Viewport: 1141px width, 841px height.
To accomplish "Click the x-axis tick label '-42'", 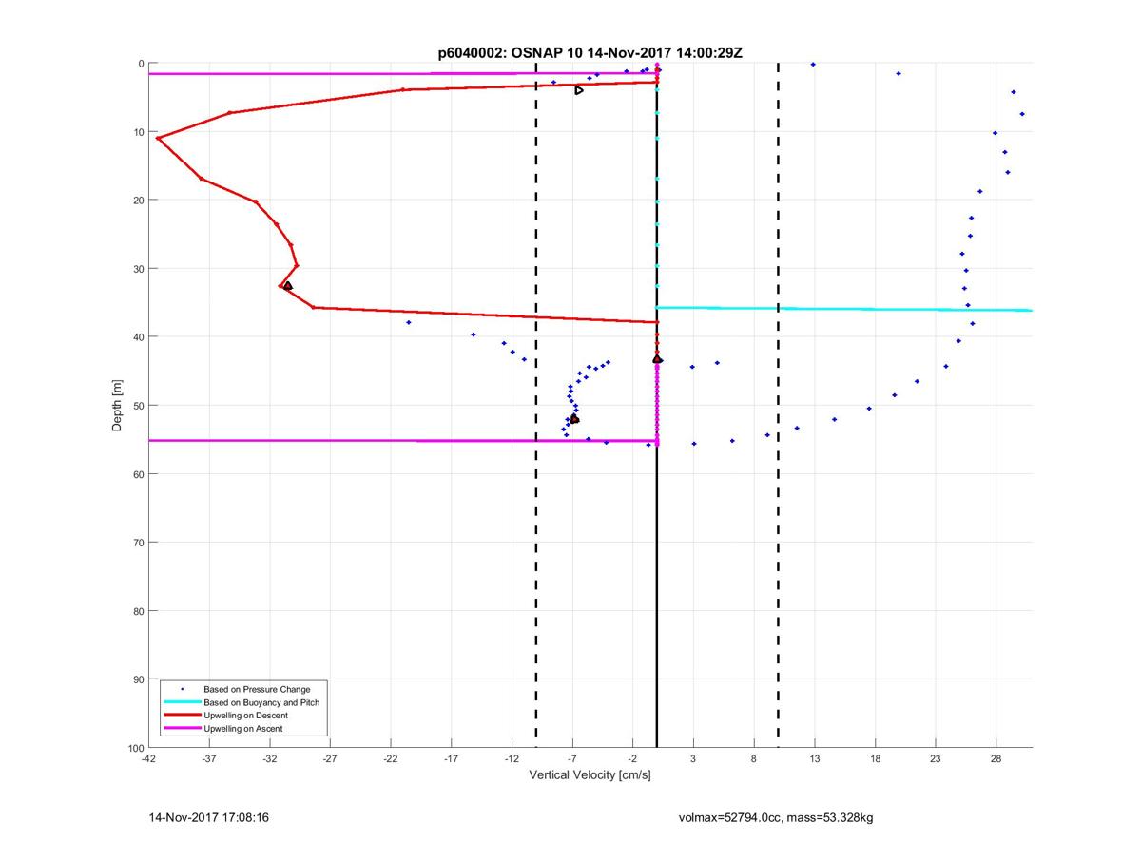I will coord(148,759).
